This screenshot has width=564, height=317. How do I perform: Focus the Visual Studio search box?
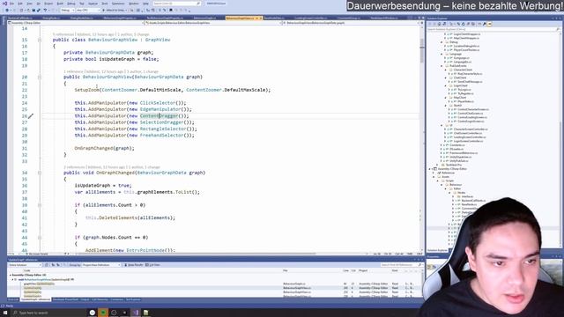176,4
